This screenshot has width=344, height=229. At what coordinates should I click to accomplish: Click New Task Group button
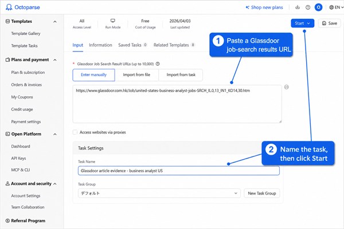coord(262,194)
